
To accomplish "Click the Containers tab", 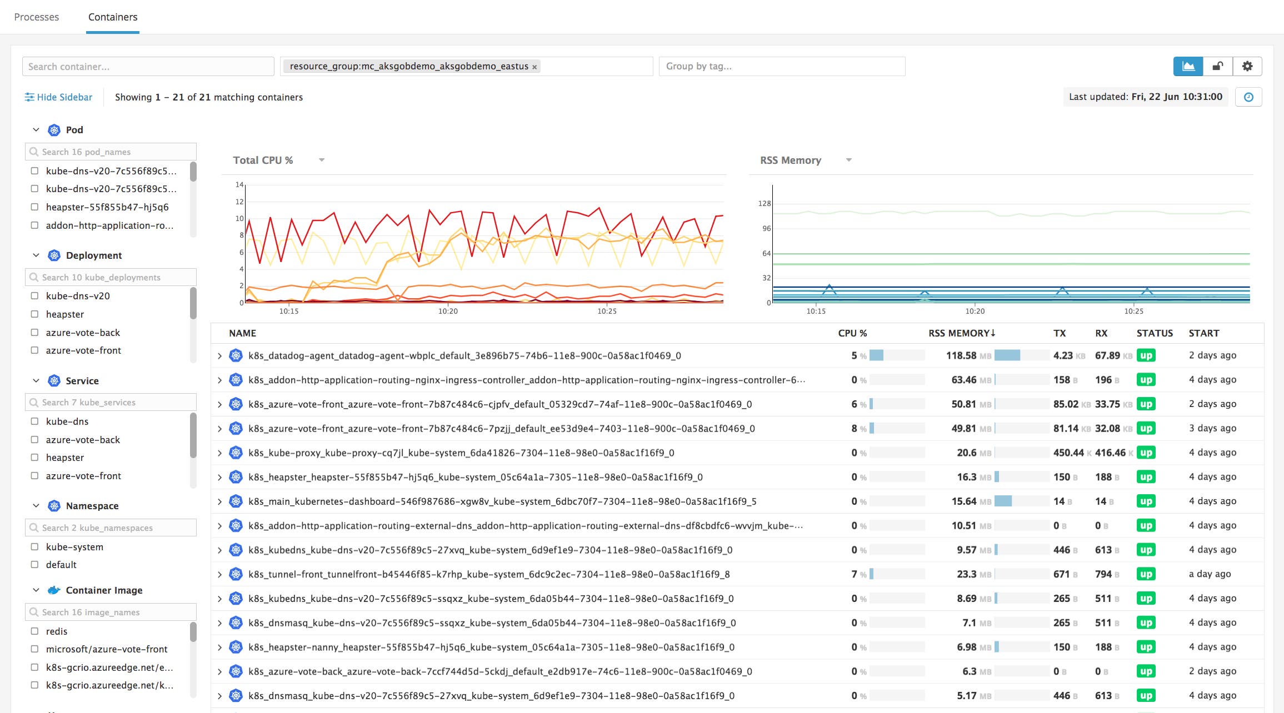I will click(112, 17).
